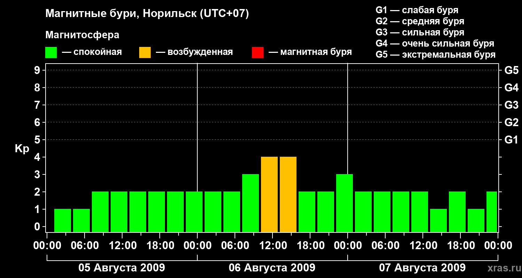Click the 'G3' label on the right axis
The height and width of the screenshot is (278, 522).
coord(512,105)
